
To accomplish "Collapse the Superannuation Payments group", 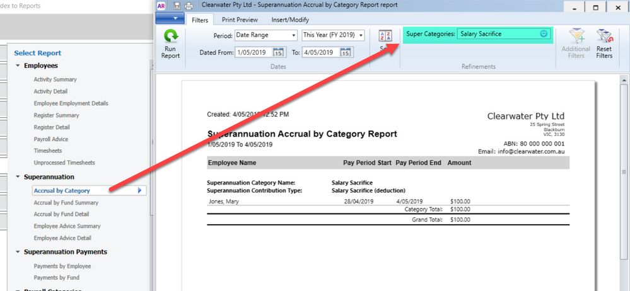I will (18, 252).
